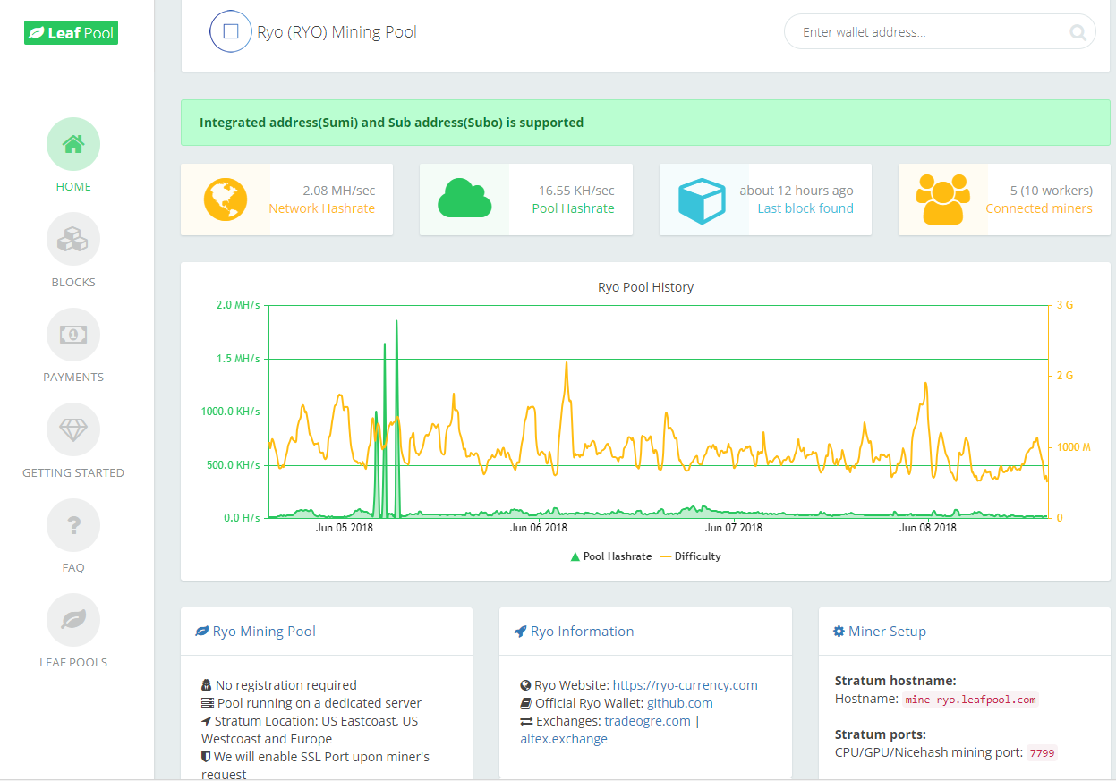Select the HOME menu label
The height and width of the screenshot is (781, 1116).
pyautogui.click(x=73, y=187)
